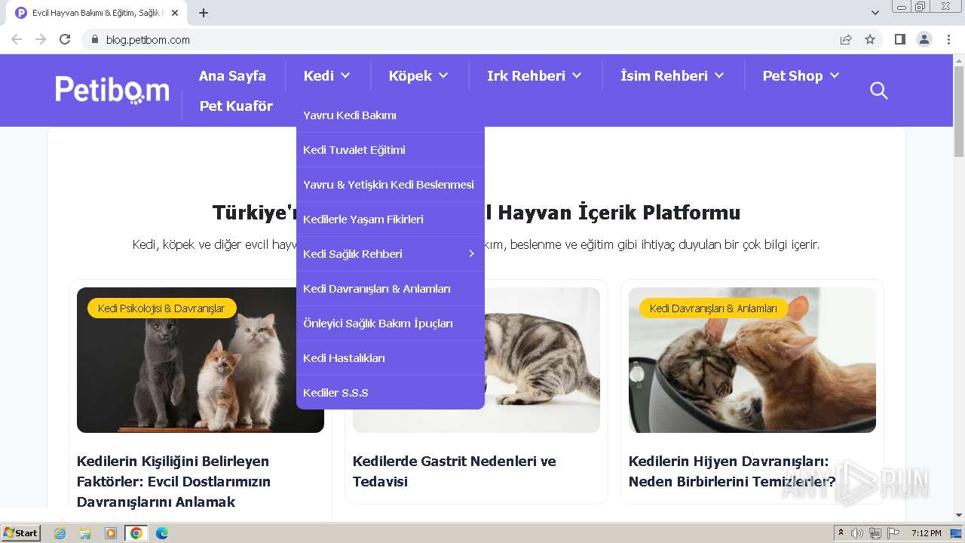Launch media player from taskbar
This screenshot has width=965, height=543.
click(x=111, y=533)
